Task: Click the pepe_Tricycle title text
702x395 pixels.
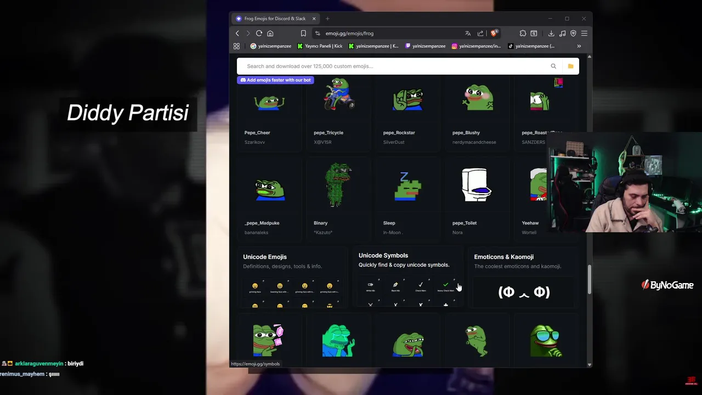Action: (x=328, y=133)
